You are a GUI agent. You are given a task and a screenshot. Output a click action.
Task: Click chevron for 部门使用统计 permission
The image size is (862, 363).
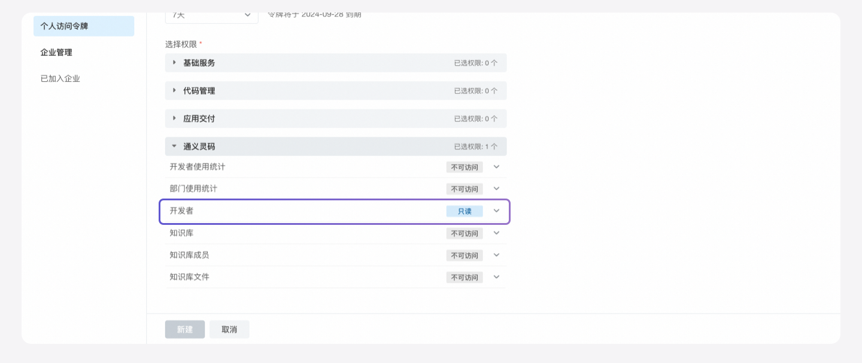point(496,188)
